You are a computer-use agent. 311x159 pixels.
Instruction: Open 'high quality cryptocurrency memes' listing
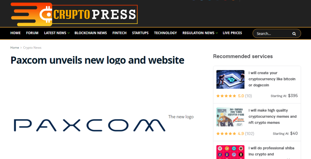point(272,117)
